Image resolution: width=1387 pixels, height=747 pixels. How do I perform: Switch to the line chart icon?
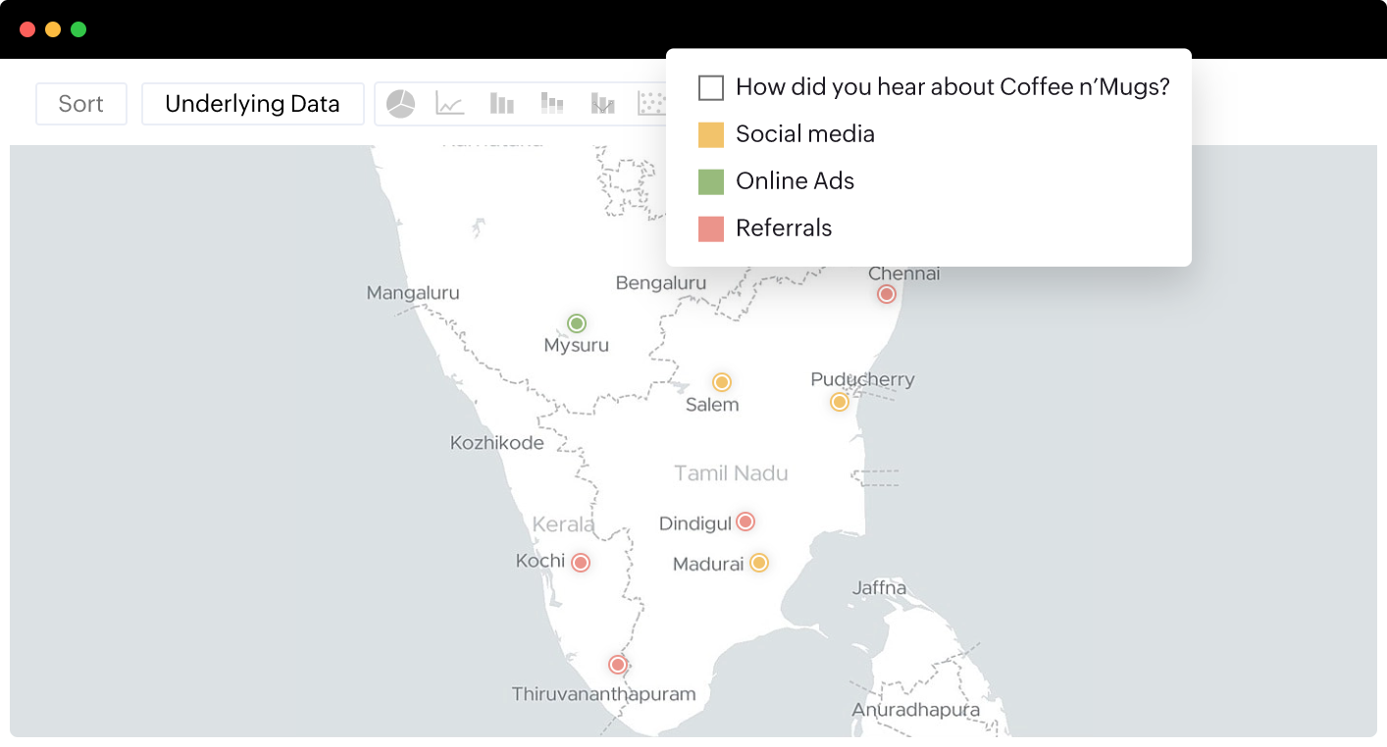(x=450, y=104)
